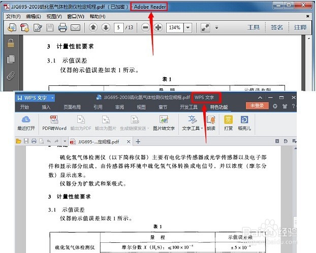Go to next page with down arrow

click(x=106, y=27)
